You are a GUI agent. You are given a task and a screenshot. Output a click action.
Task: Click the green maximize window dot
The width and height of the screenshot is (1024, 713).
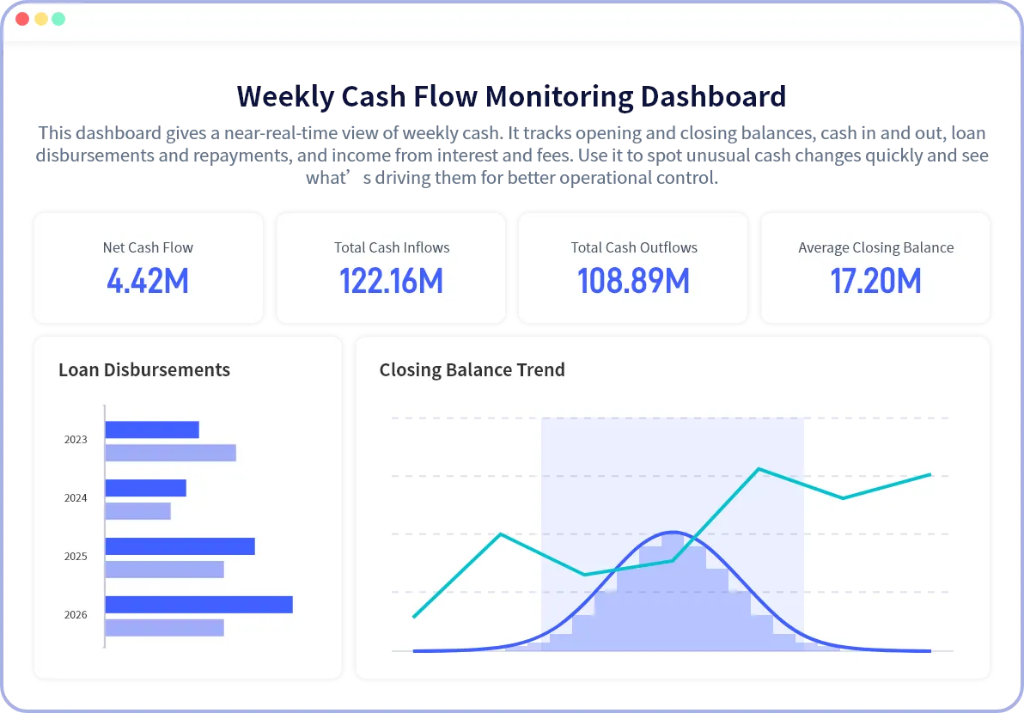click(58, 19)
